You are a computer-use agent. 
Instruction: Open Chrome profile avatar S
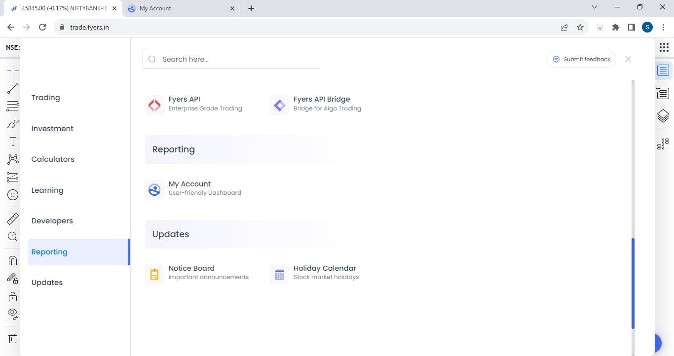tap(647, 28)
